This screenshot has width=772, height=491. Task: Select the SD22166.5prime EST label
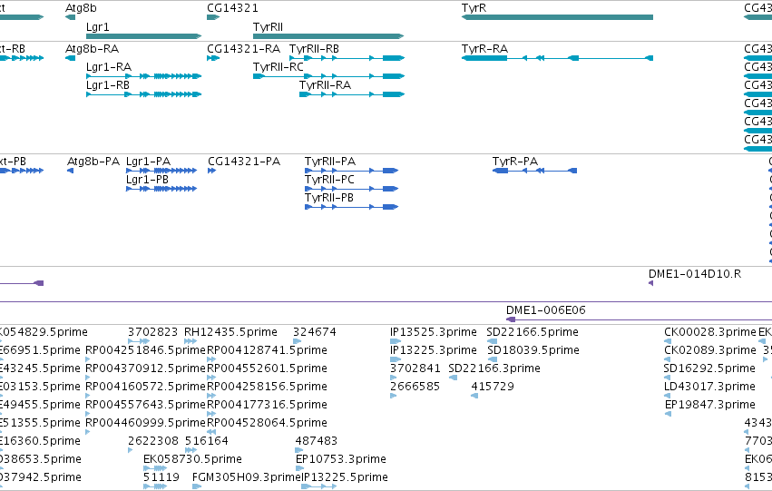533,332
